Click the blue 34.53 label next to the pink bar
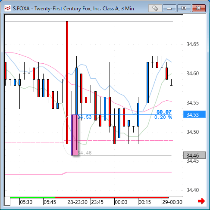The height and width of the screenshot is (210, 210). [85, 117]
